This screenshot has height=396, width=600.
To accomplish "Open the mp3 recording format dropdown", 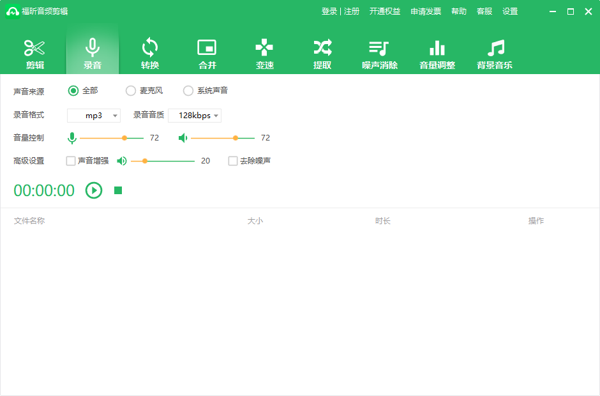I will [x=93, y=115].
